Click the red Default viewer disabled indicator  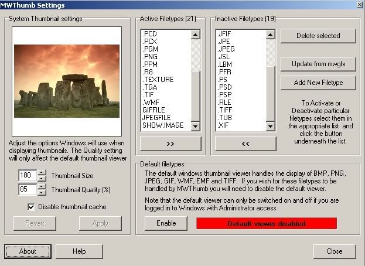coord(267,223)
